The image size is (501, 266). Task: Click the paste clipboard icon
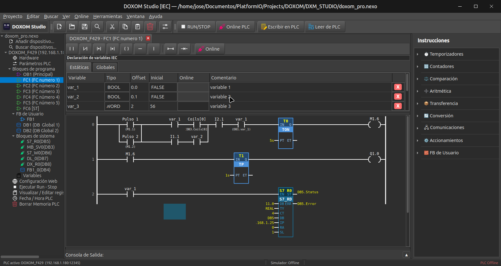point(138,27)
